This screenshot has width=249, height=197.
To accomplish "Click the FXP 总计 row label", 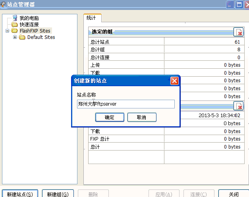I will pyautogui.click(x=100, y=139).
